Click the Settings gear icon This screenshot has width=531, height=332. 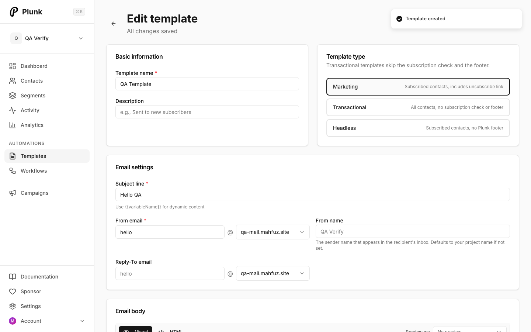point(13,306)
